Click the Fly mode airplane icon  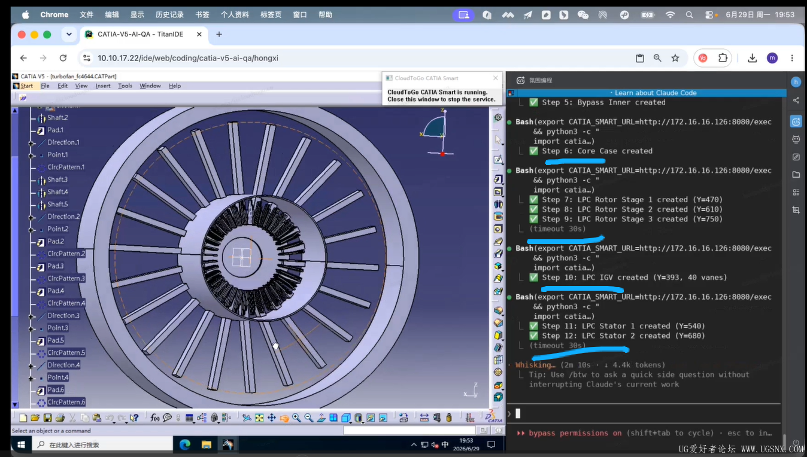(247, 418)
